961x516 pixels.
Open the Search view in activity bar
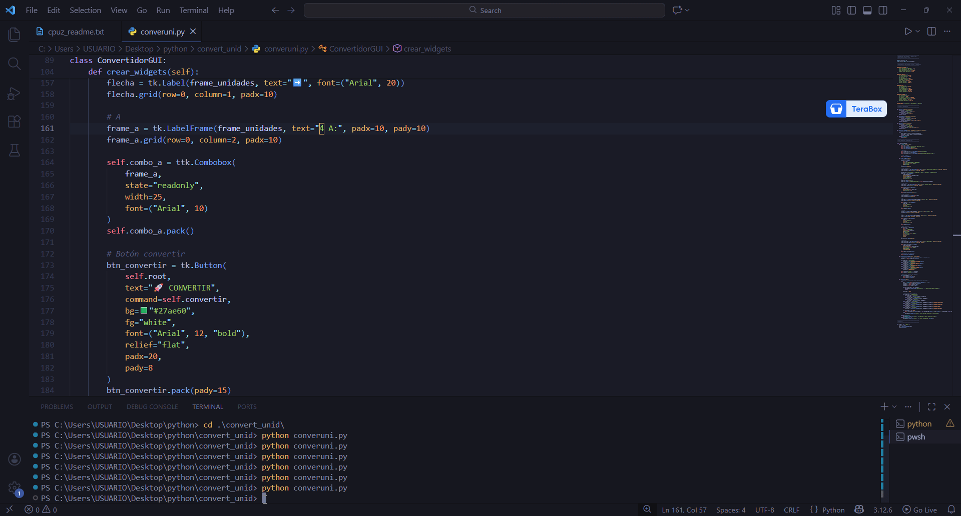(15, 63)
